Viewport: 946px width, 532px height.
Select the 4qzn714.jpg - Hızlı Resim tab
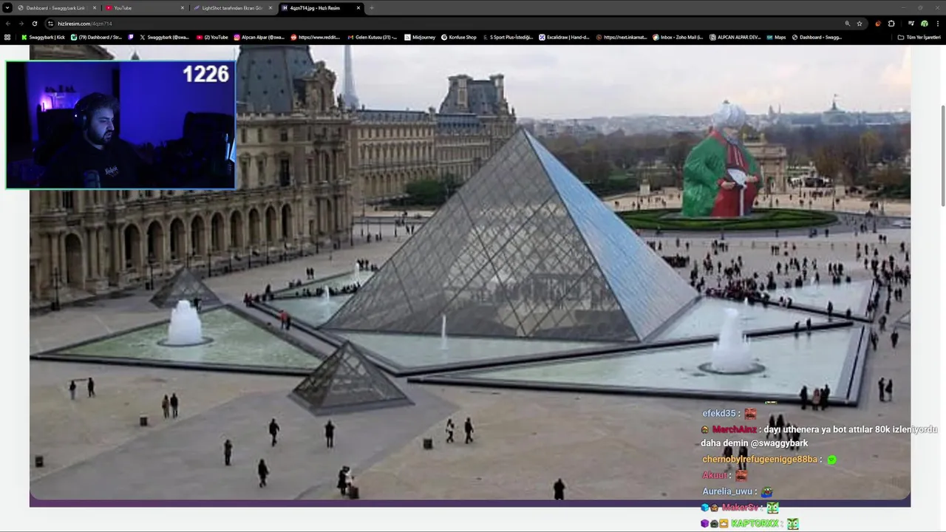(x=321, y=8)
